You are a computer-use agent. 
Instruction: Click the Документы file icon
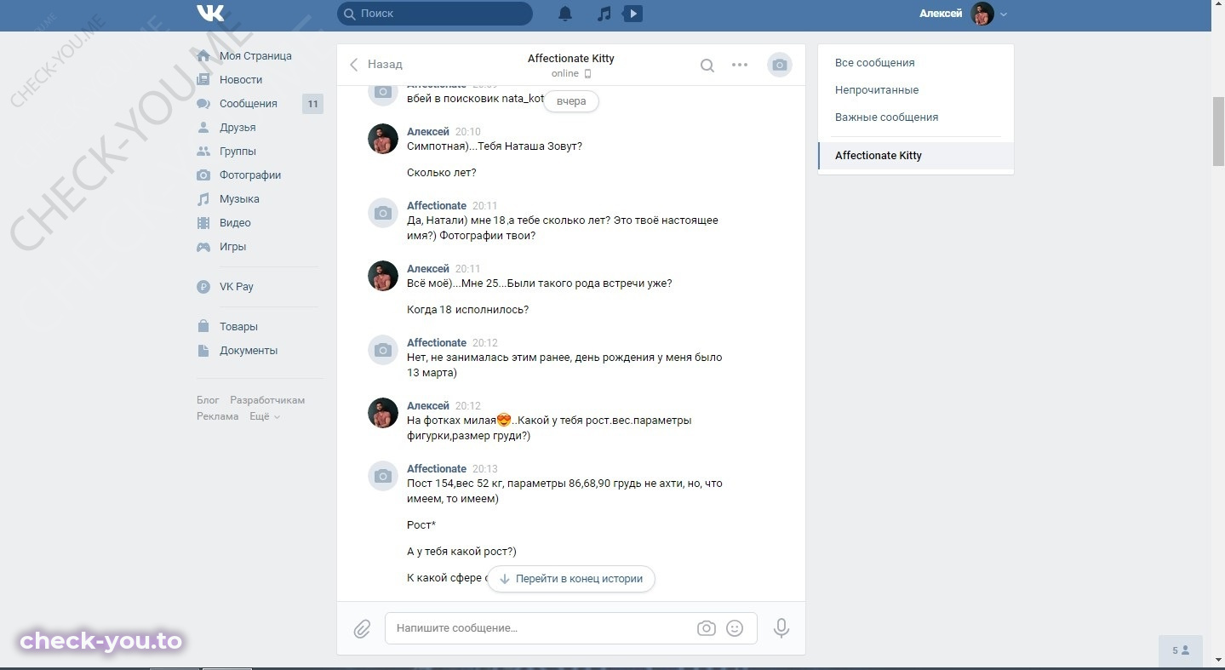tap(203, 351)
